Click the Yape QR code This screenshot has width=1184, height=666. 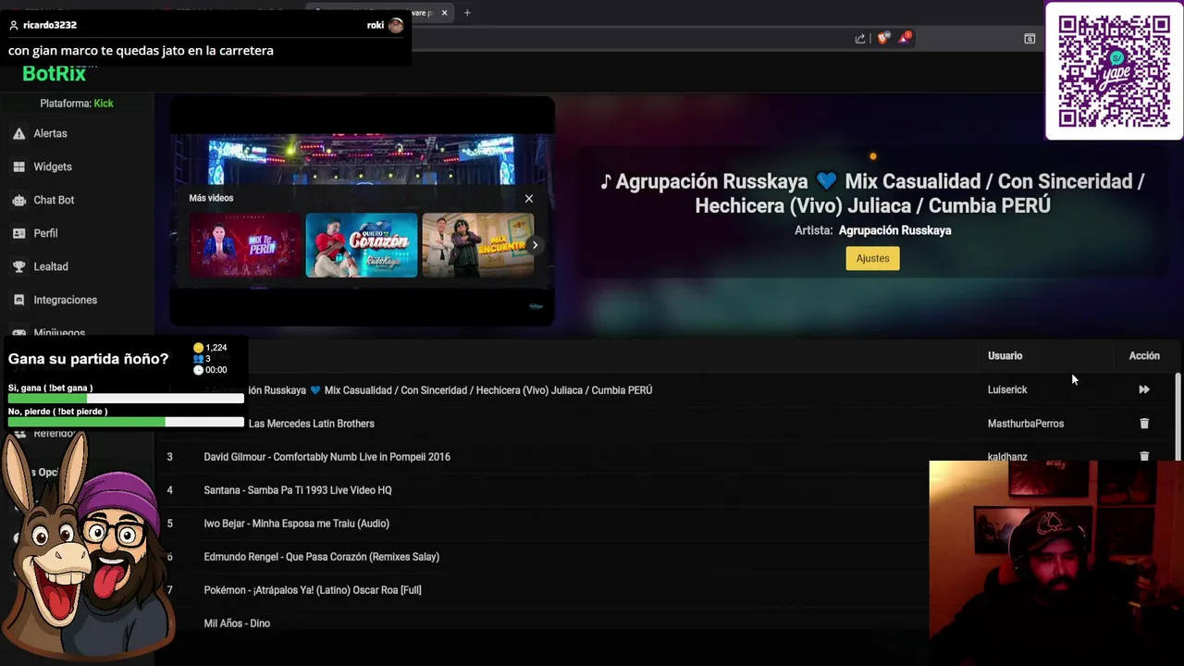pos(1114,71)
